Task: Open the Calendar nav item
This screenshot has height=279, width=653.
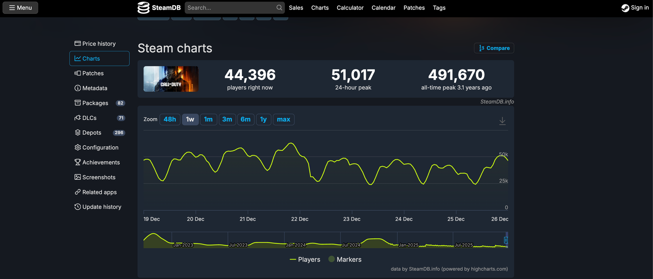Action: click(383, 8)
